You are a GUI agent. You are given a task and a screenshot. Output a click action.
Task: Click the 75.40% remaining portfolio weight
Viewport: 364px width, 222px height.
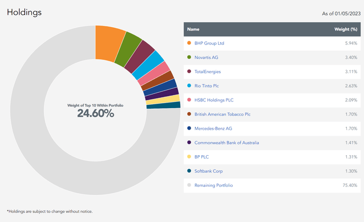click(350, 185)
